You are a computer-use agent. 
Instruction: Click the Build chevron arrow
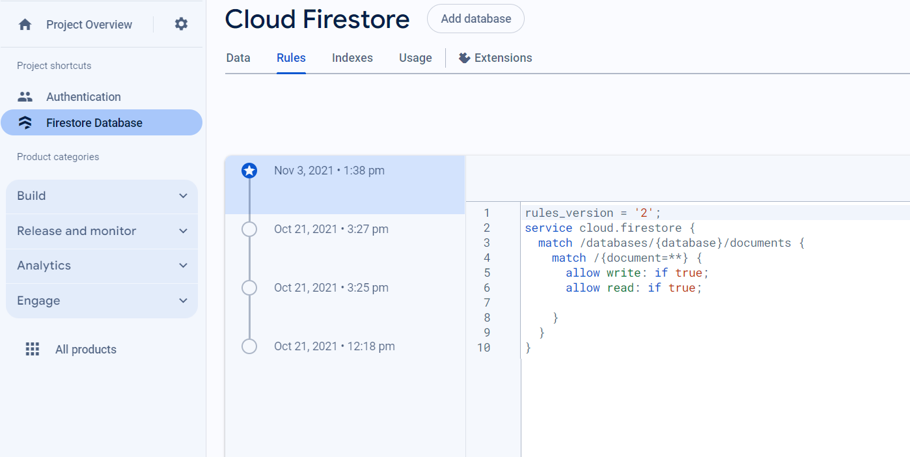point(184,196)
